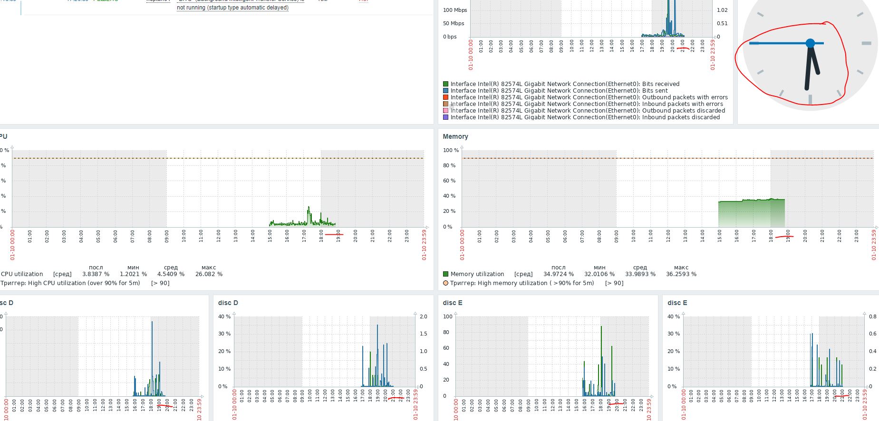Click the green Memory utilization legend swatch
This screenshot has width=879, height=421.
445,274
